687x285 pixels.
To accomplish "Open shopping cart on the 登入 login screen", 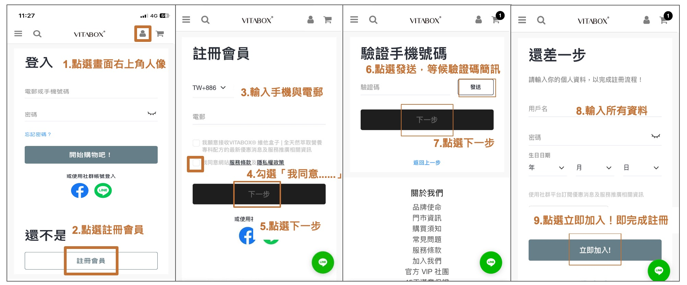I will tap(160, 34).
